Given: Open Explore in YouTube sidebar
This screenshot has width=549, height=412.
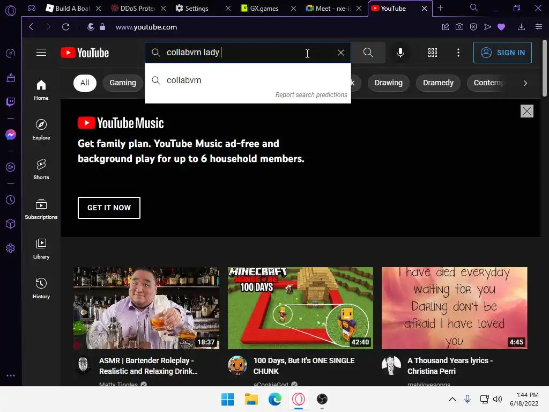Looking at the screenshot, I should 41,130.
